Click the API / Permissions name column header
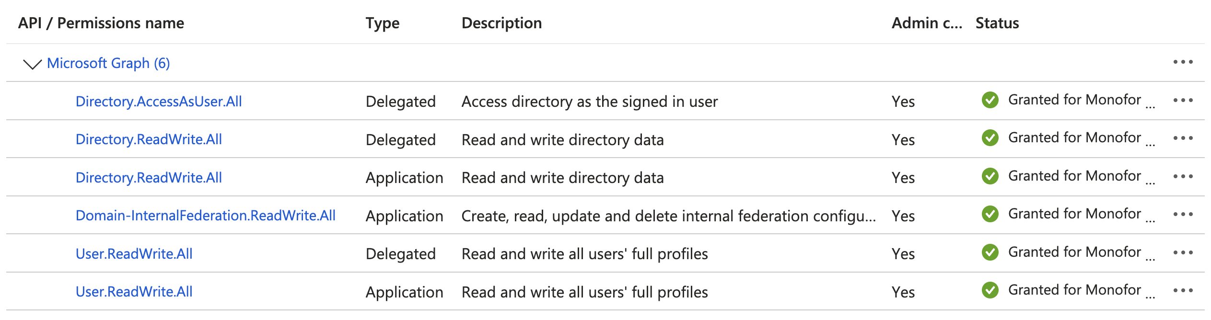 101,23
